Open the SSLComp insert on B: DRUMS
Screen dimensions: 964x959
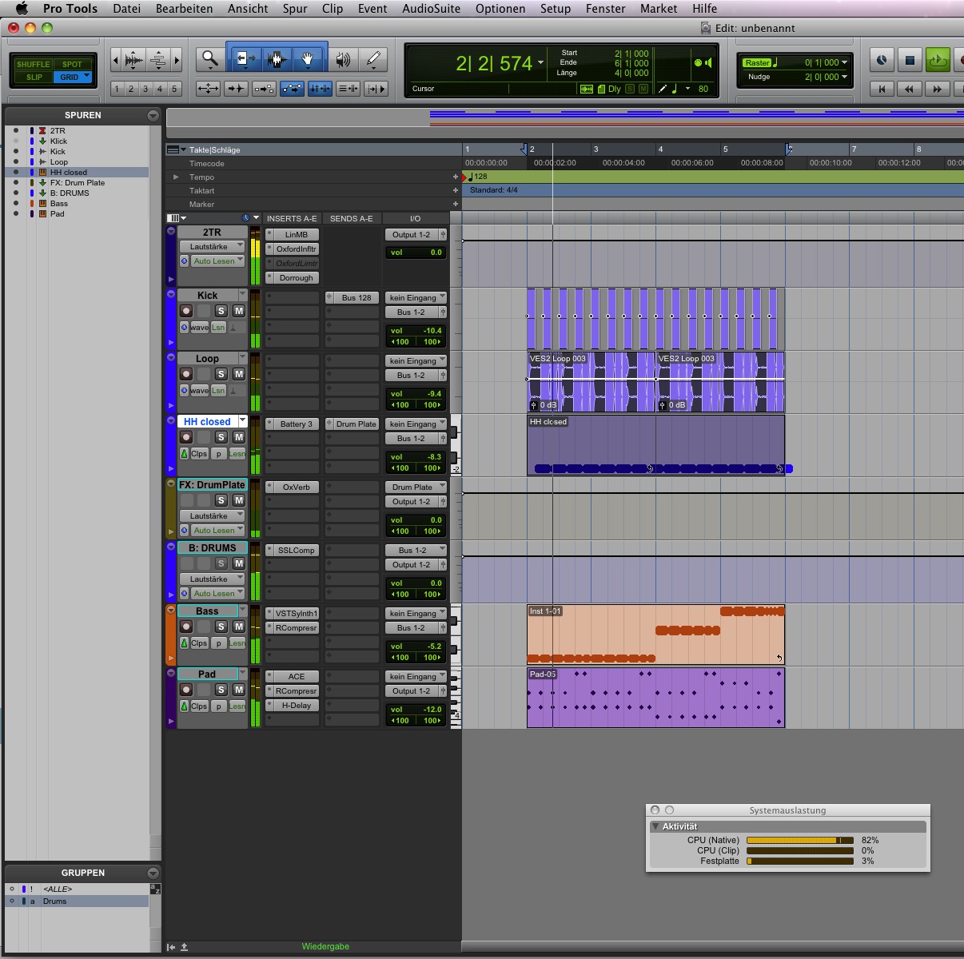tap(296, 551)
